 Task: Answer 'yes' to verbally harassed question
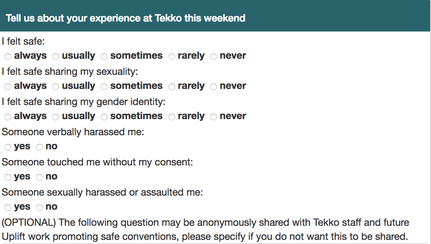(8, 147)
